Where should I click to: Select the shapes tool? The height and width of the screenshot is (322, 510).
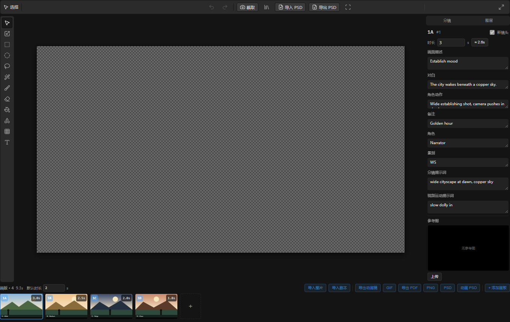click(7, 121)
